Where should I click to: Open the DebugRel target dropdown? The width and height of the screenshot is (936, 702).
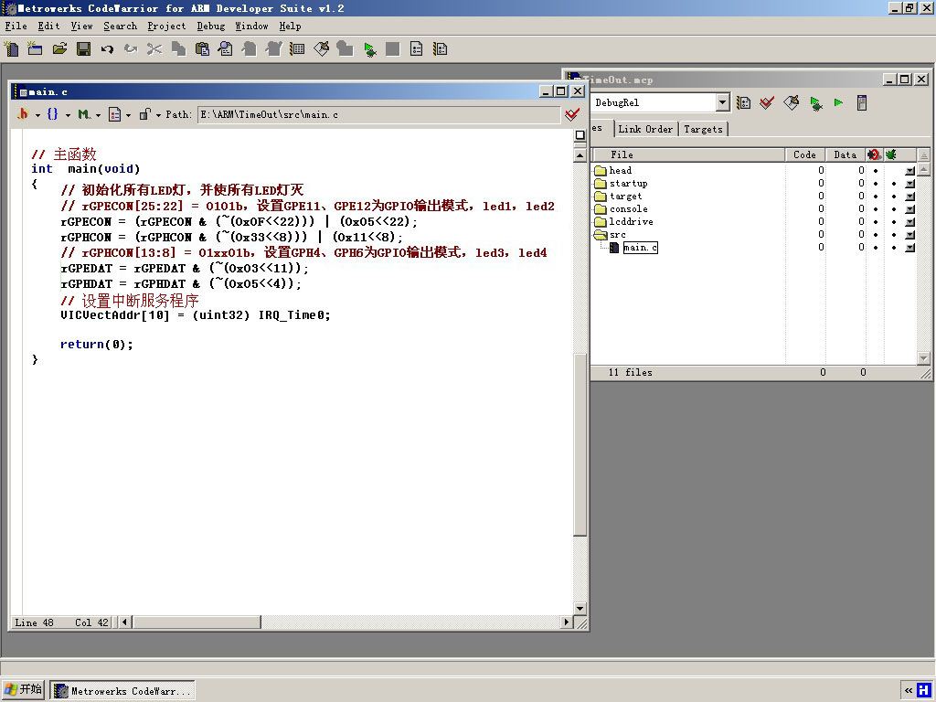tap(722, 102)
